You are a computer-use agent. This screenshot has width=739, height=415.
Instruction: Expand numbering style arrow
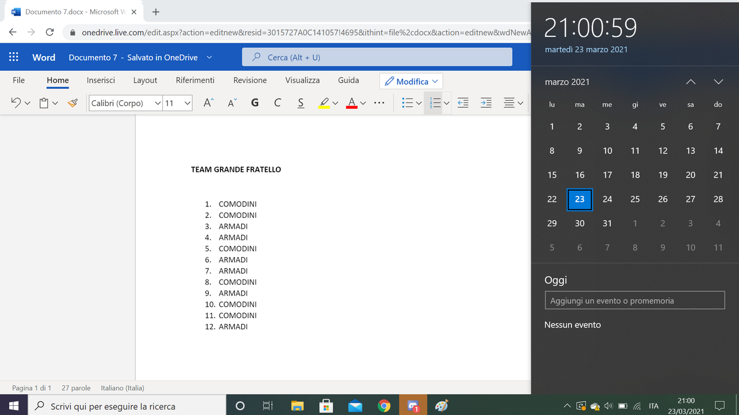(446, 103)
